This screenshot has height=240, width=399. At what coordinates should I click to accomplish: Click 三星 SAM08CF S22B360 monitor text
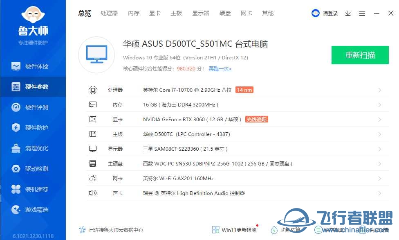click(185, 149)
